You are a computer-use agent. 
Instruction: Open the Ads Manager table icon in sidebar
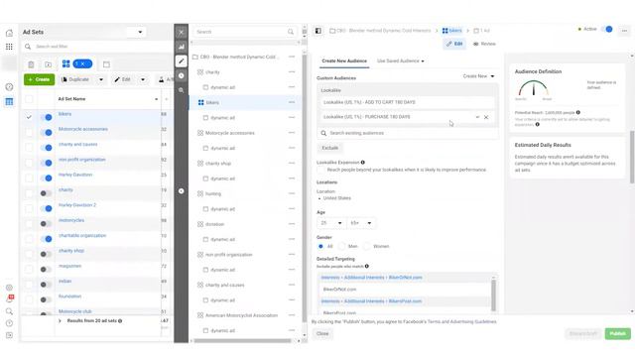[9, 101]
